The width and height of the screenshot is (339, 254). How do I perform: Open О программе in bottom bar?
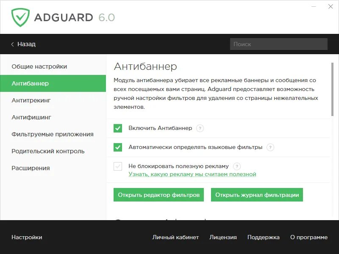(x=309, y=237)
